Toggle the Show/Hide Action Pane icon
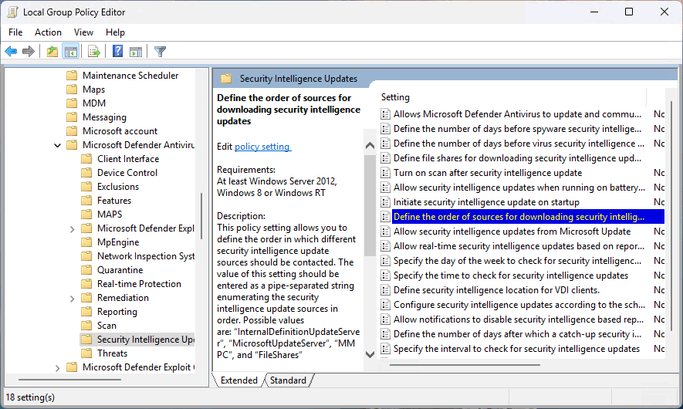683x409 pixels. [136, 52]
